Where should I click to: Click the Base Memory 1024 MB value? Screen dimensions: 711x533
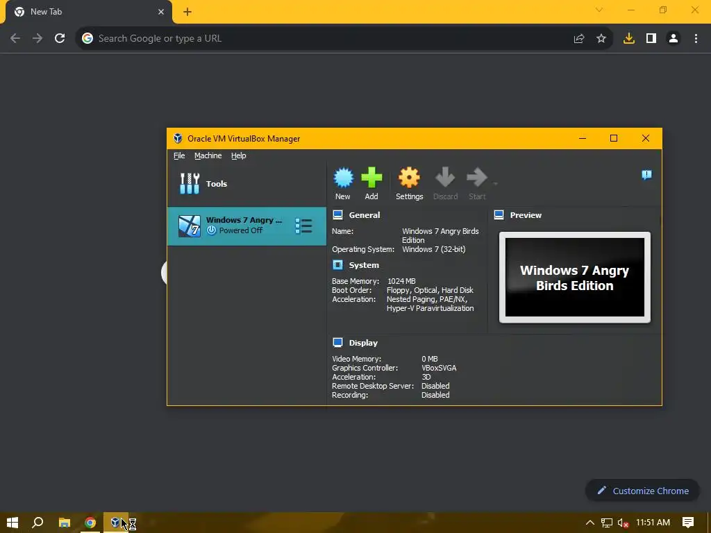[401, 281]
